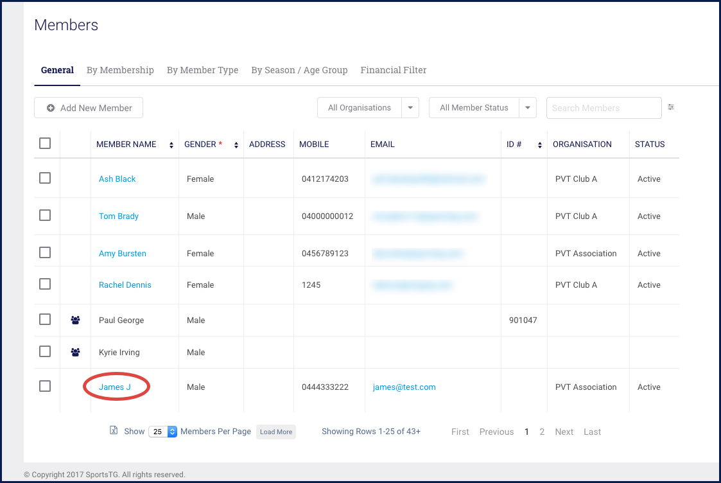Check the box for Tom Brady
Screen dimensions: 721x483
pos(45,215)
